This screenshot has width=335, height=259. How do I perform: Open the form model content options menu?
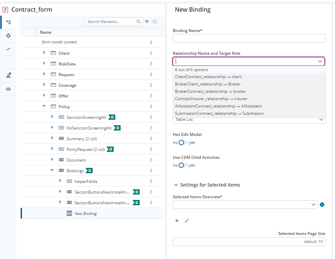151,42
